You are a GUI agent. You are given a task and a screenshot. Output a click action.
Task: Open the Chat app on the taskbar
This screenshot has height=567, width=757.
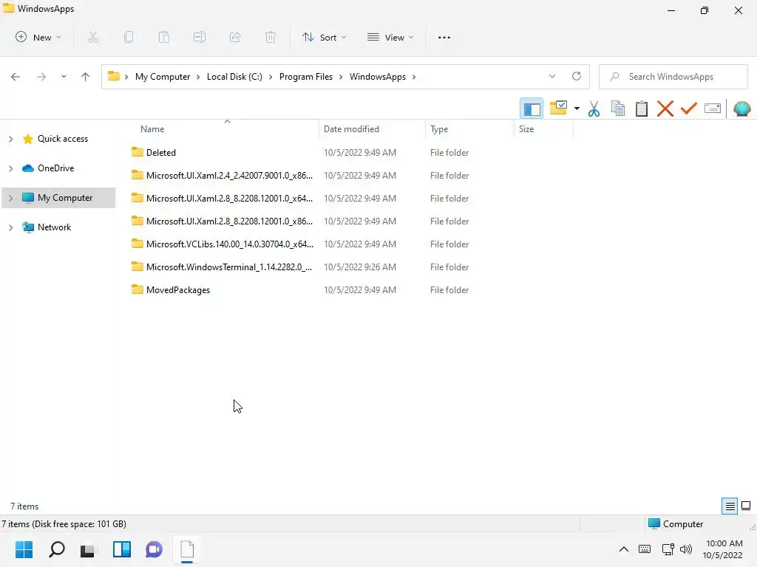pyautogui.click(x=154, y=549)
